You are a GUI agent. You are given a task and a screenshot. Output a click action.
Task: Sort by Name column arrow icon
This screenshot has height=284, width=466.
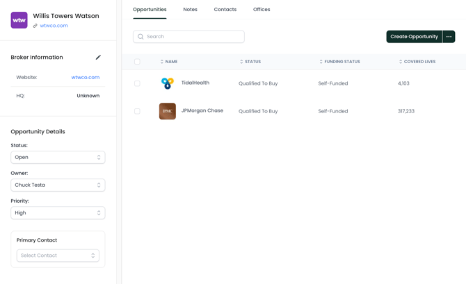[x=162, y=62]
